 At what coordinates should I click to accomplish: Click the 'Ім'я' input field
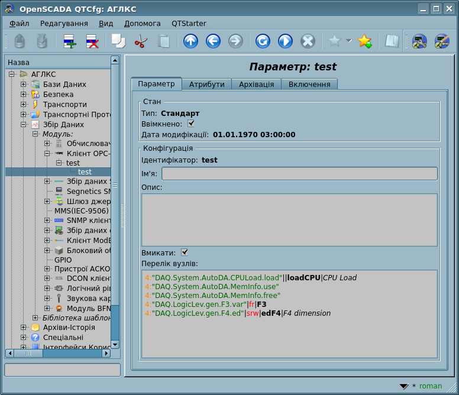tap(299, 173)
